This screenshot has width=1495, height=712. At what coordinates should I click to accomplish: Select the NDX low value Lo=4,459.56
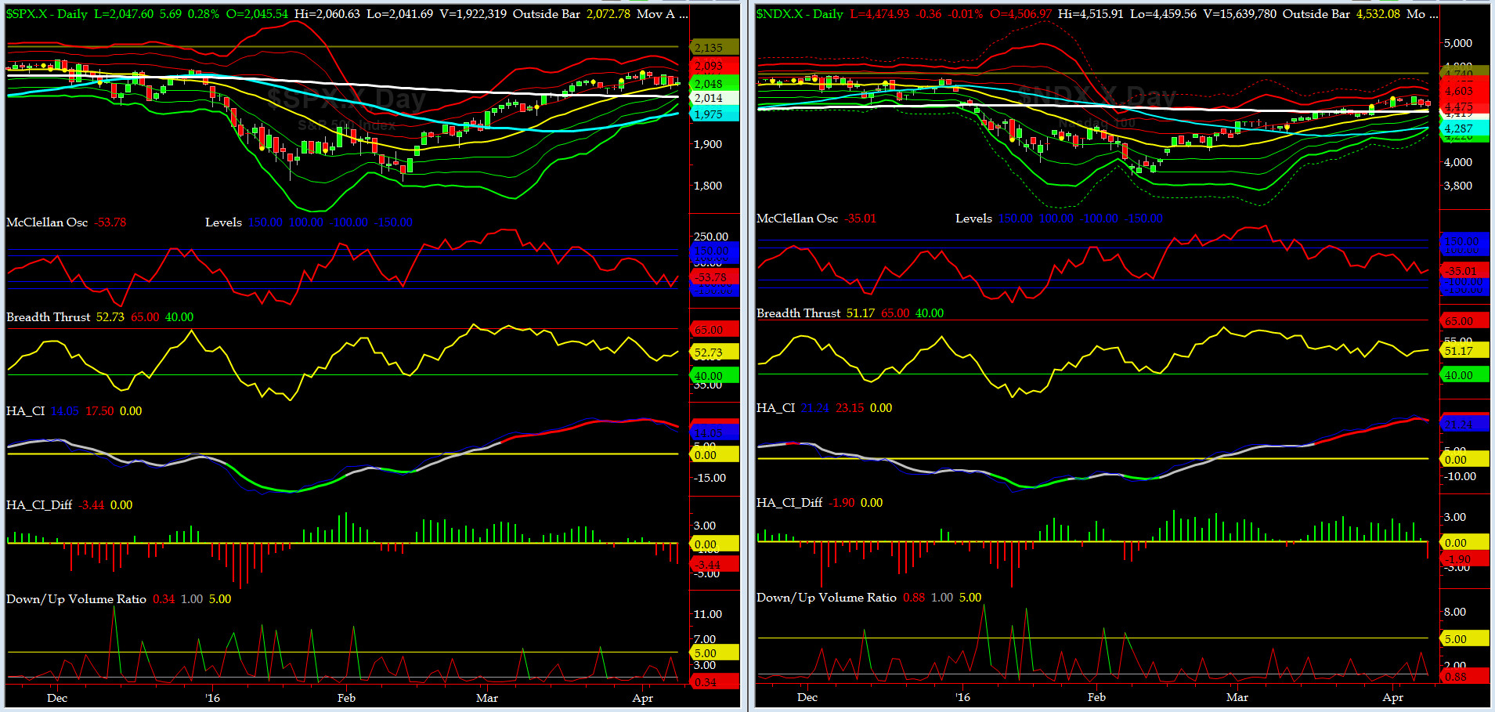pyautogui.click(x=1163, y=14)
